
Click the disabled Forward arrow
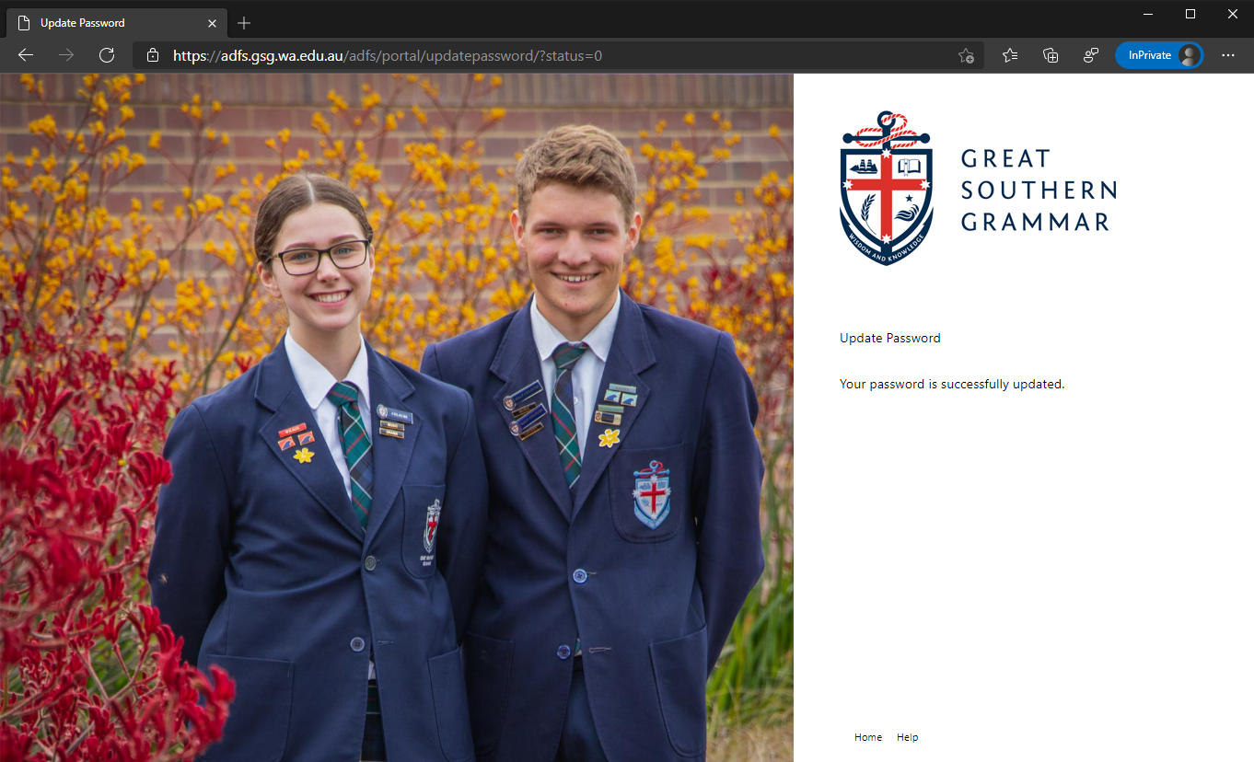(x=66, y=55)
